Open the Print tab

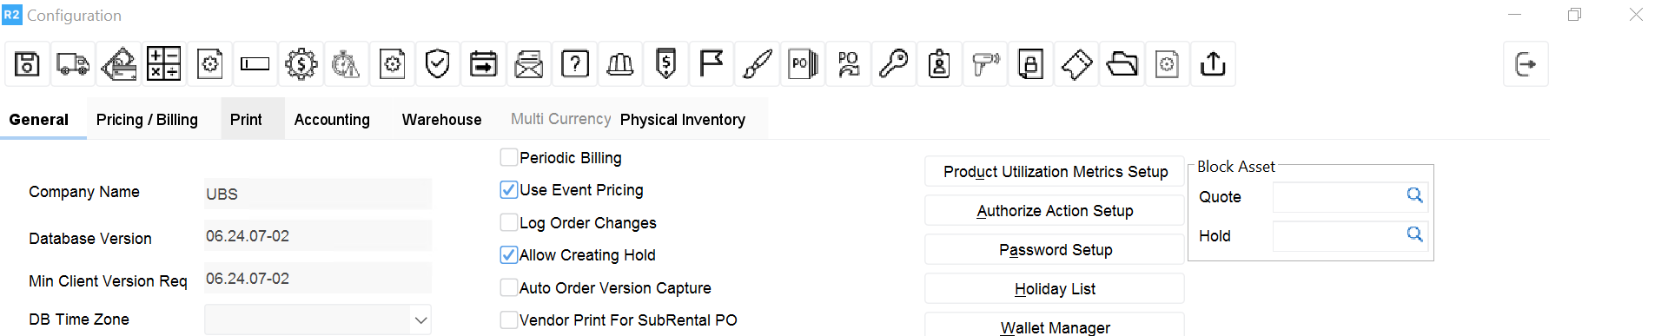click(x=246, y=120)
